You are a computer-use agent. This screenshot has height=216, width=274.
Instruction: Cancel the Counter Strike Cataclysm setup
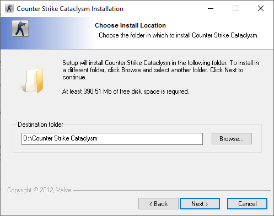(247, 204)
